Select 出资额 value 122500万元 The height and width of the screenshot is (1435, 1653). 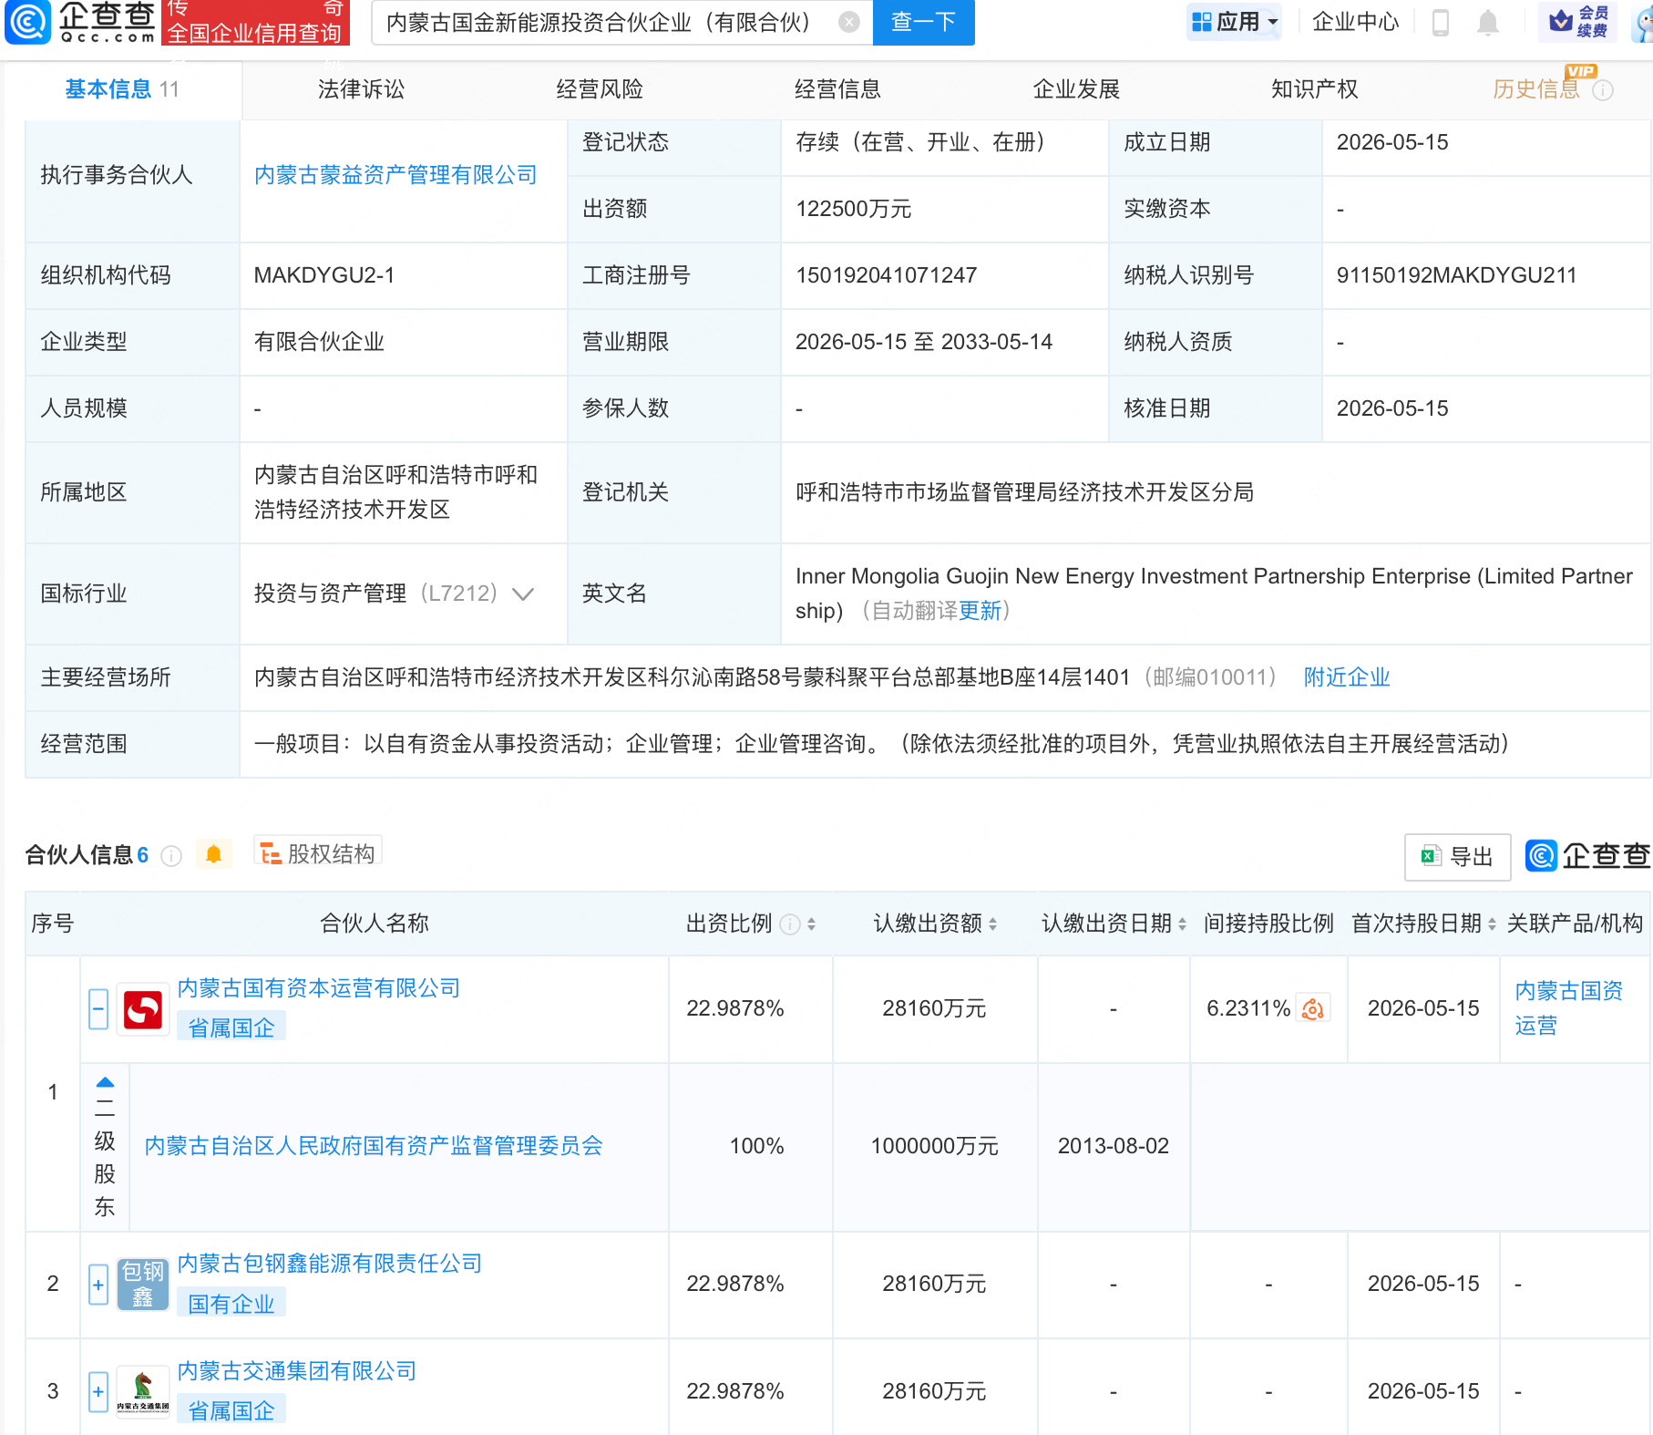(x=853, y=209)
